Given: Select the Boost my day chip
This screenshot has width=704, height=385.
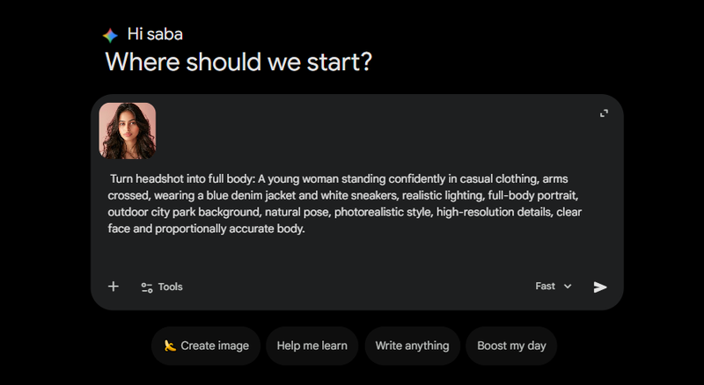Looking at the screenshot, I should point(510,345).
